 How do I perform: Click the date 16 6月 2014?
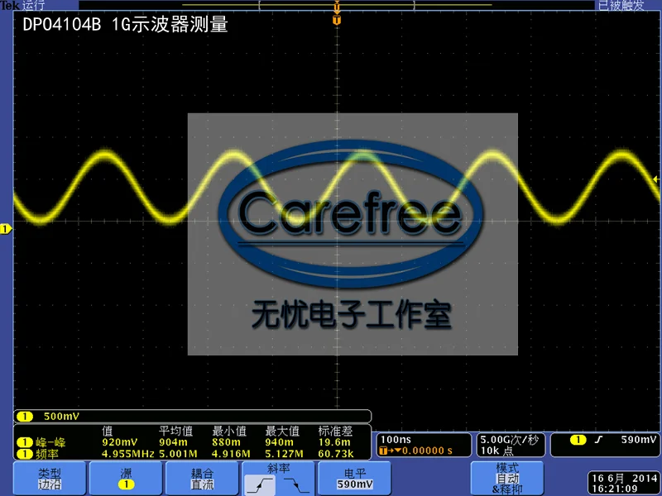[625, 479]
